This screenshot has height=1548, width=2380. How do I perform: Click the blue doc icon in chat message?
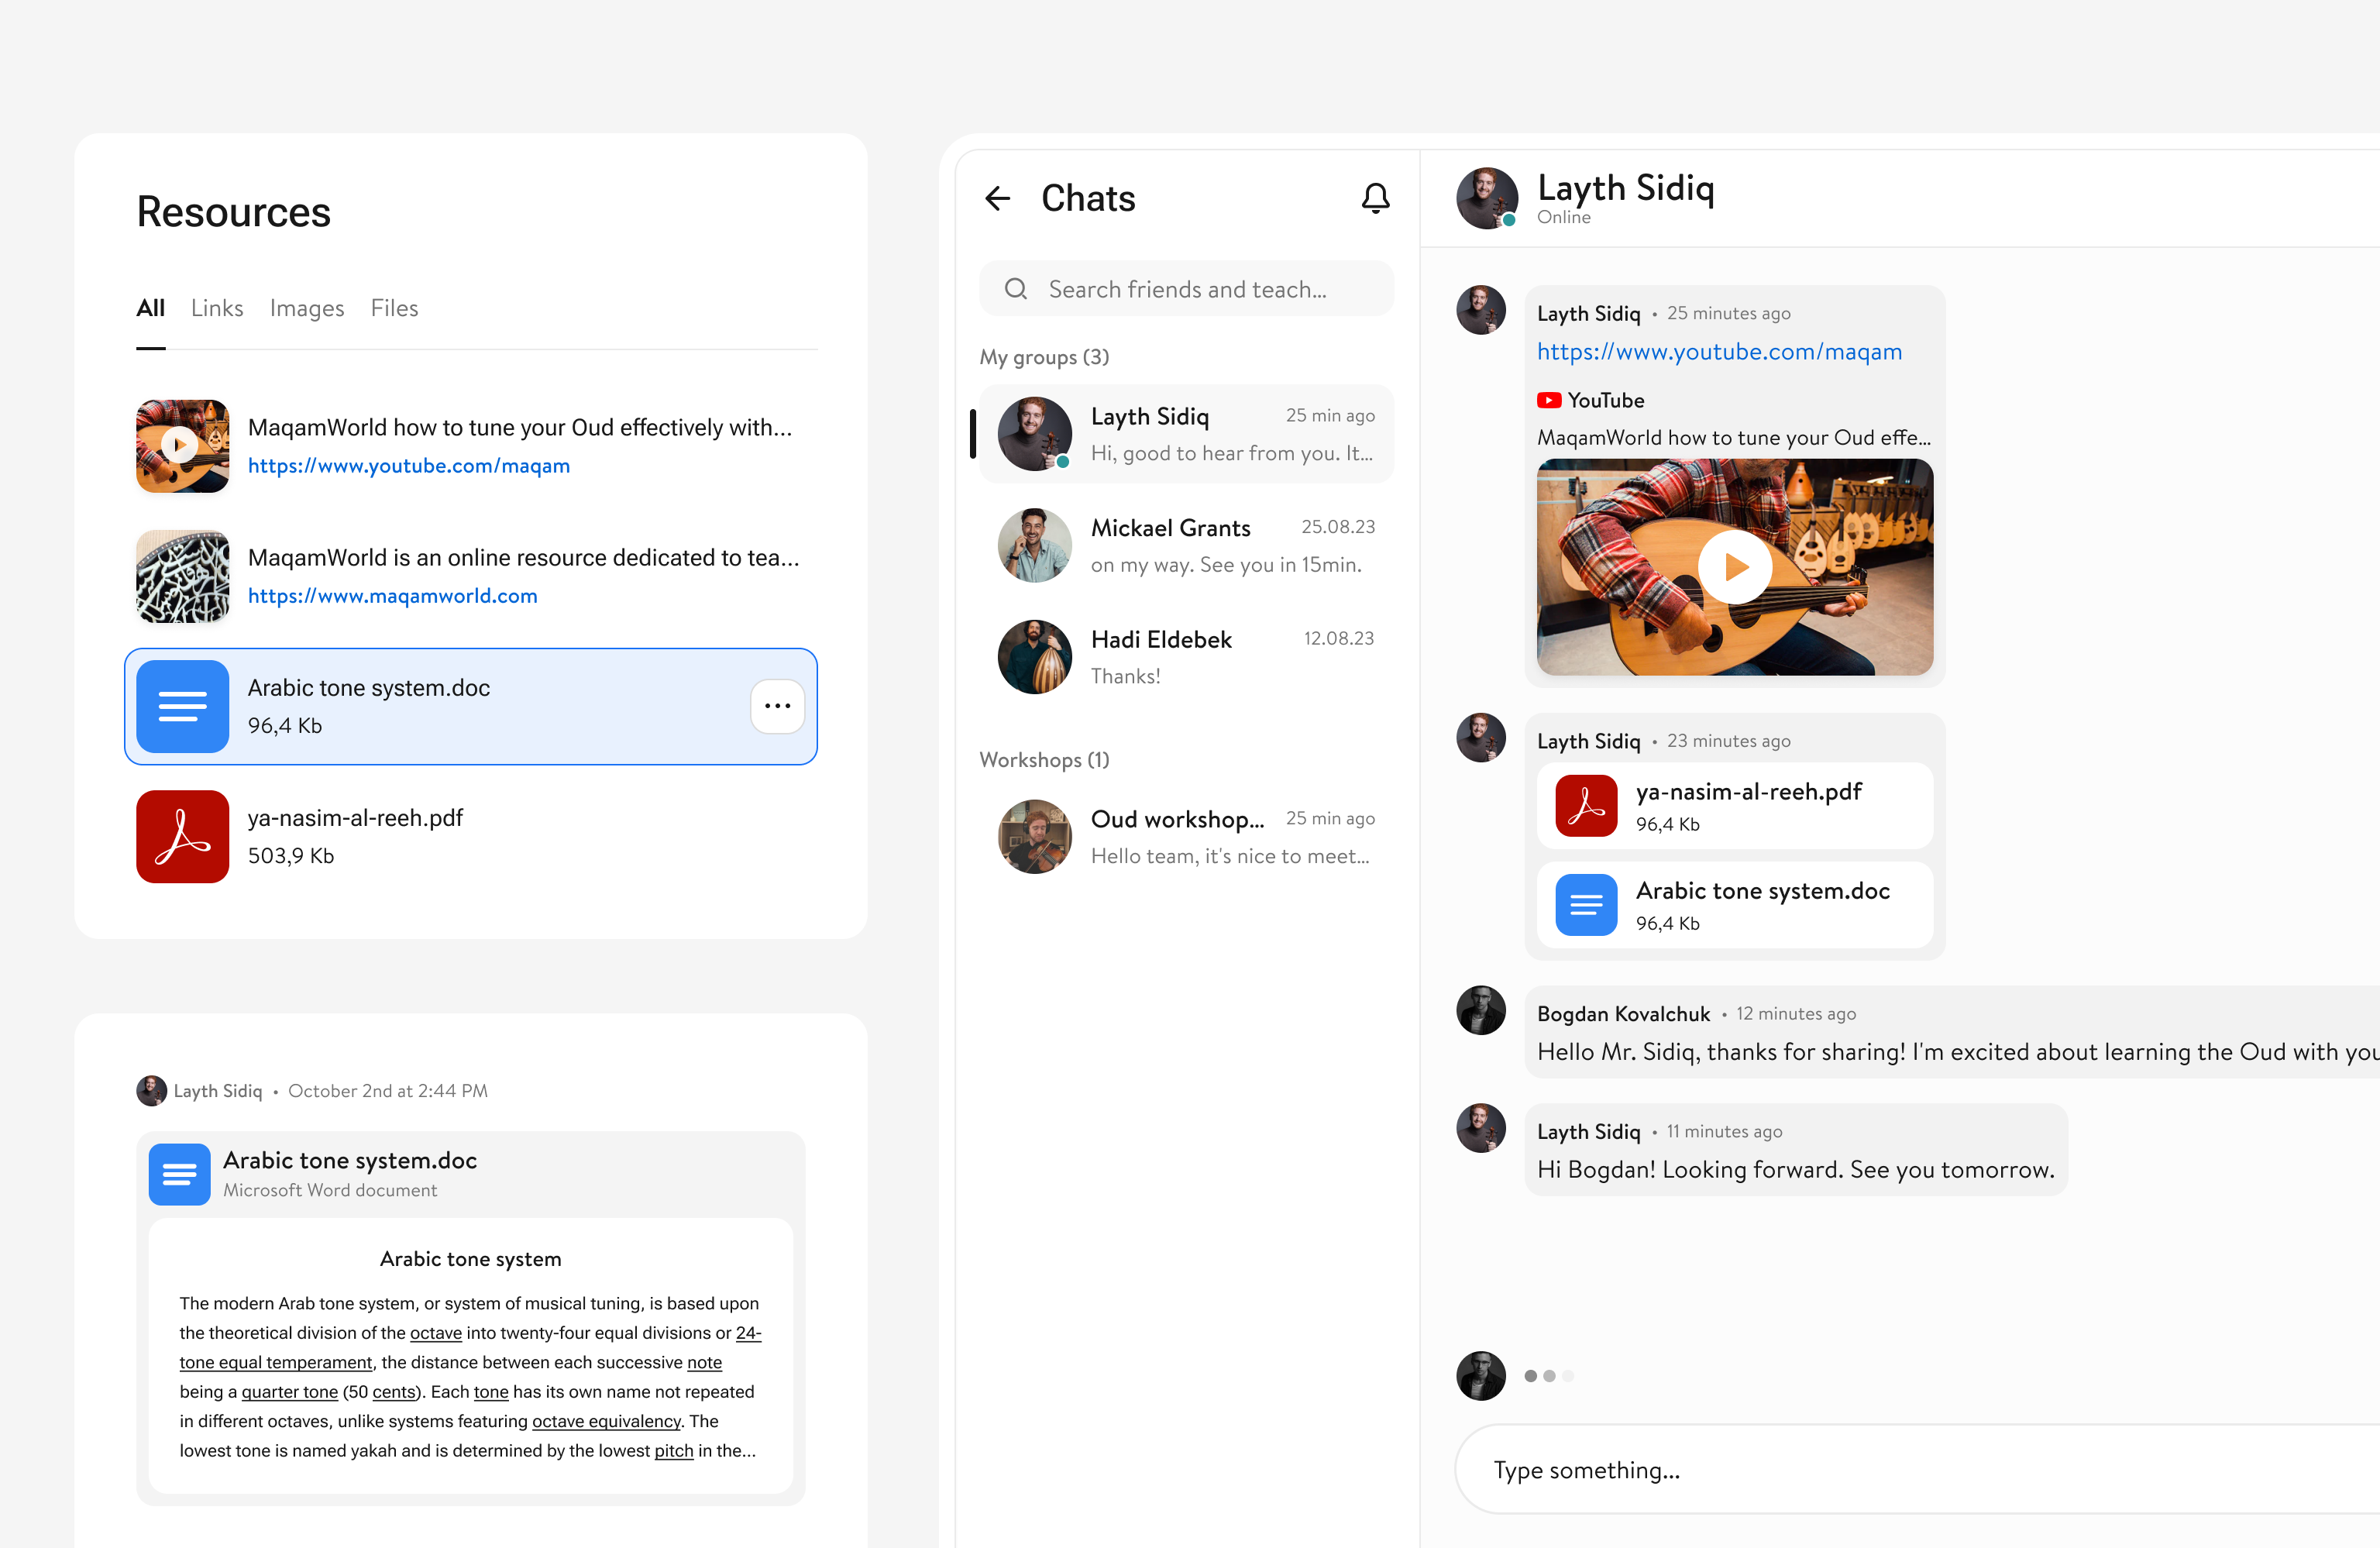click(1586, 905)
